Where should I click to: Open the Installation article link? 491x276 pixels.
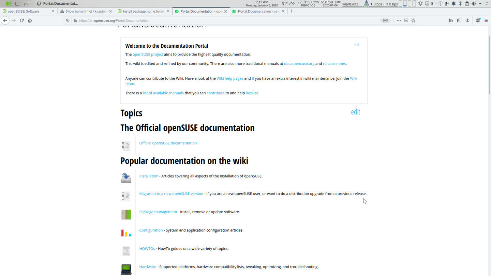click(149, 176)
